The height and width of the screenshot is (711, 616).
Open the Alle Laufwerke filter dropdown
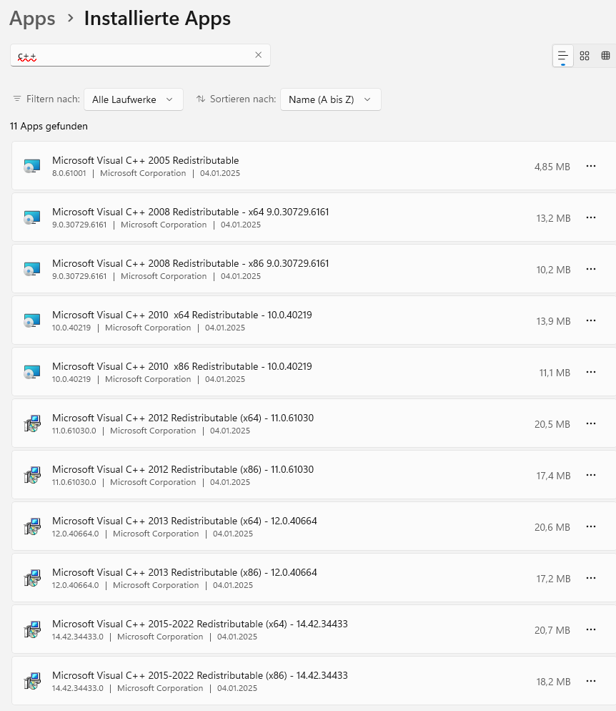134,99
